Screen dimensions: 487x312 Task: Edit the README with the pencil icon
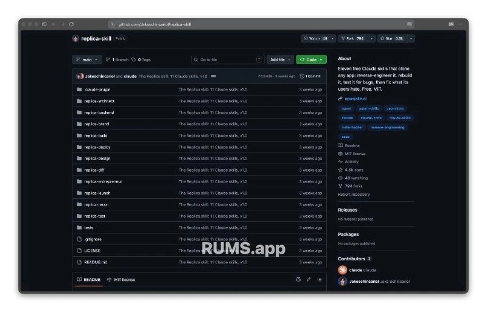(x=309, y=279)
